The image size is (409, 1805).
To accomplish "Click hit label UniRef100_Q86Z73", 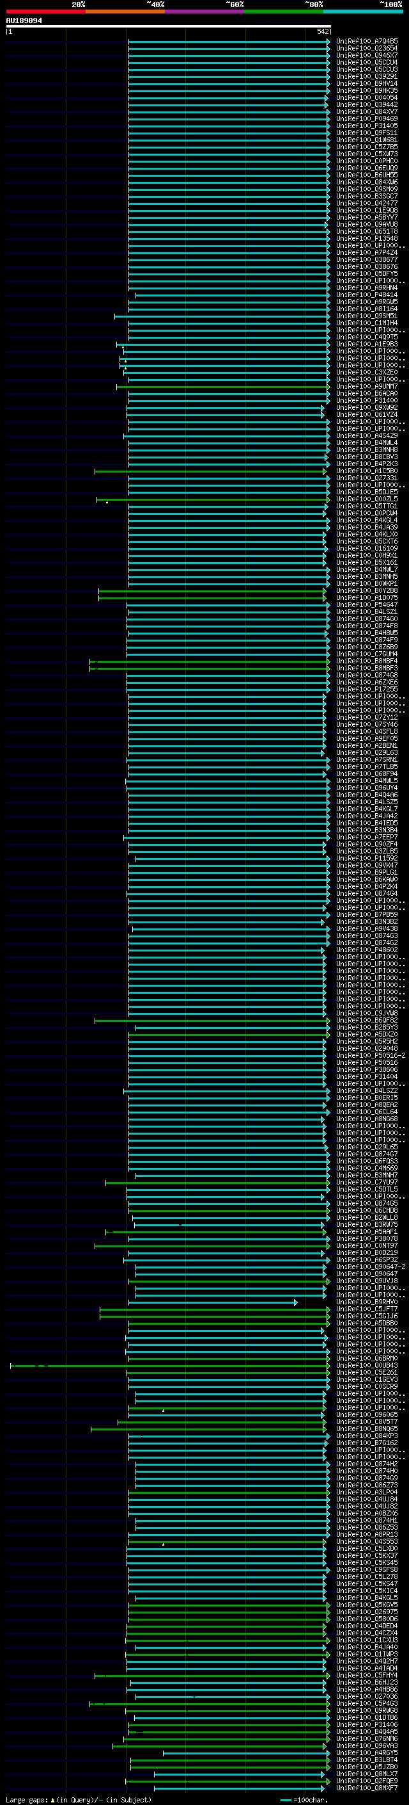I will point(367,1485).
